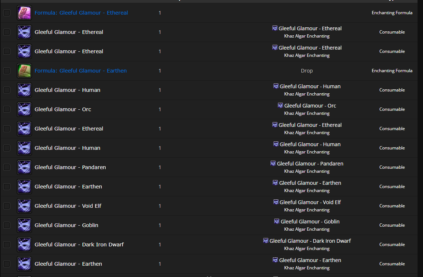Click the small source mask icon beside Gleeful Glamour - Goblin
Image resolution: width=423 pixels, height=277 pixels.
click(277, 221)
